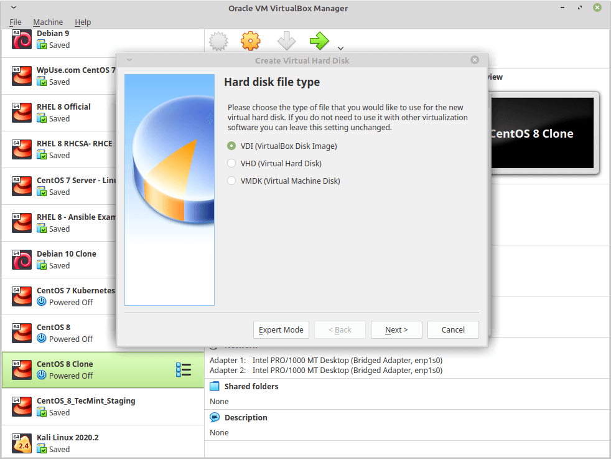Open the Description section header
This screenshot has width=611, height=459.
246,418
